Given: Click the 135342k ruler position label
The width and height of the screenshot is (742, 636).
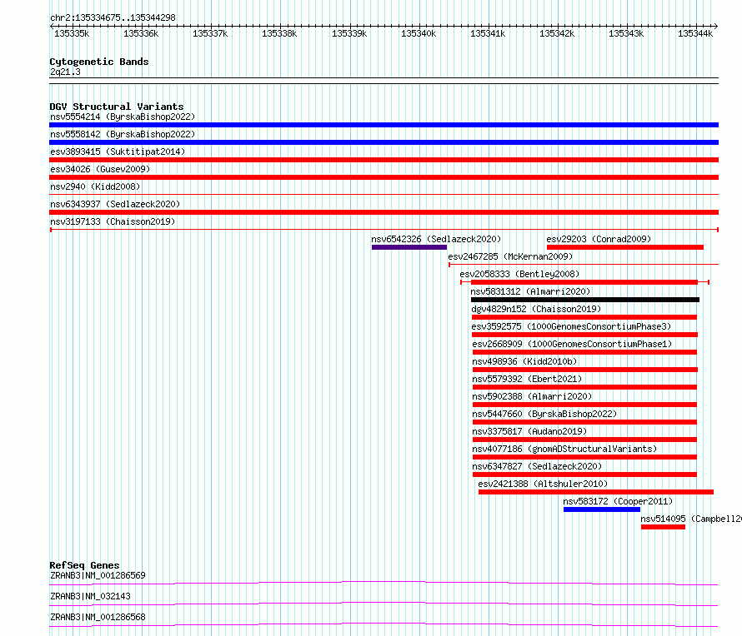Looking at the screenshot, I should click(557, 33).
